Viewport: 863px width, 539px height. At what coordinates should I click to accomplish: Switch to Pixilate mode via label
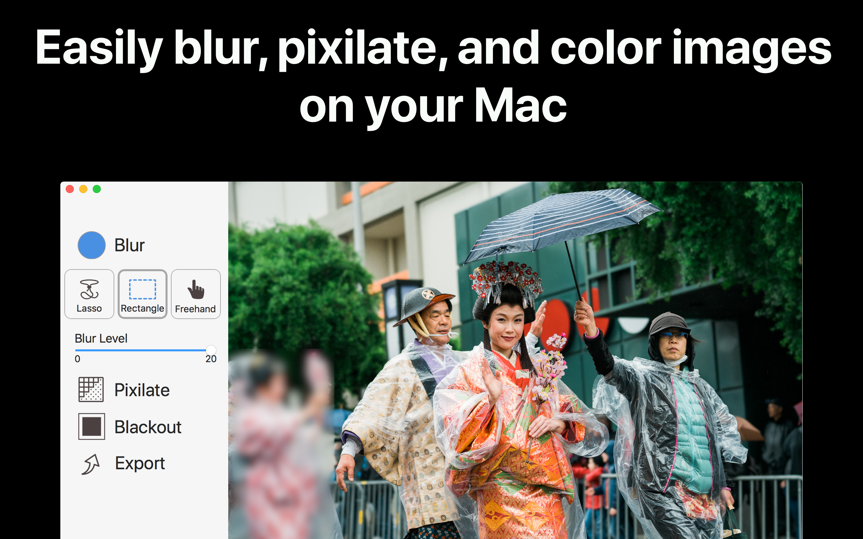[142, 390]
